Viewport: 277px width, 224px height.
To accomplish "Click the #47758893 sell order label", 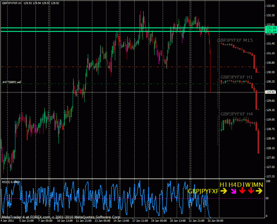I will [12, 82].
